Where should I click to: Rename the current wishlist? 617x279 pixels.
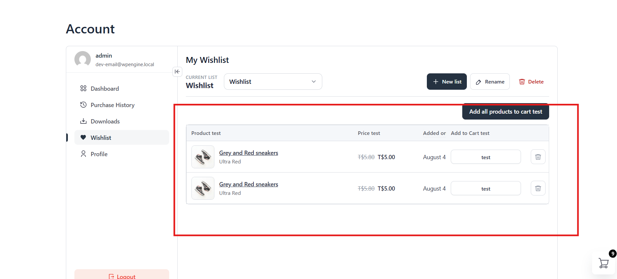pyautogui.click(x=490, y=82)
